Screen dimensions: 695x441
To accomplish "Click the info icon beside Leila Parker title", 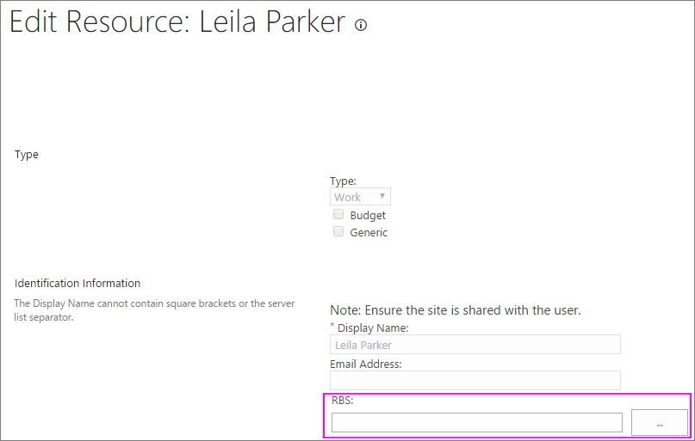I will (361, 25).
